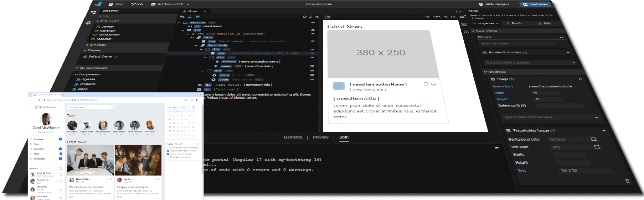Close the News editor tab
Screen dimensions: 644x200
pos(205,11)
